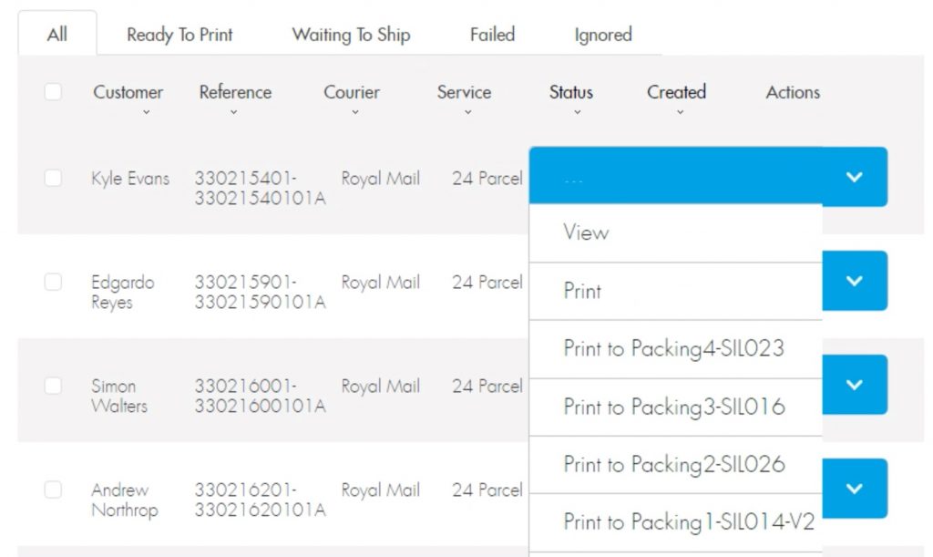The image size is (933, 557).
Task: Check the Andrew Northrop row checkbox
Action: 54,490
